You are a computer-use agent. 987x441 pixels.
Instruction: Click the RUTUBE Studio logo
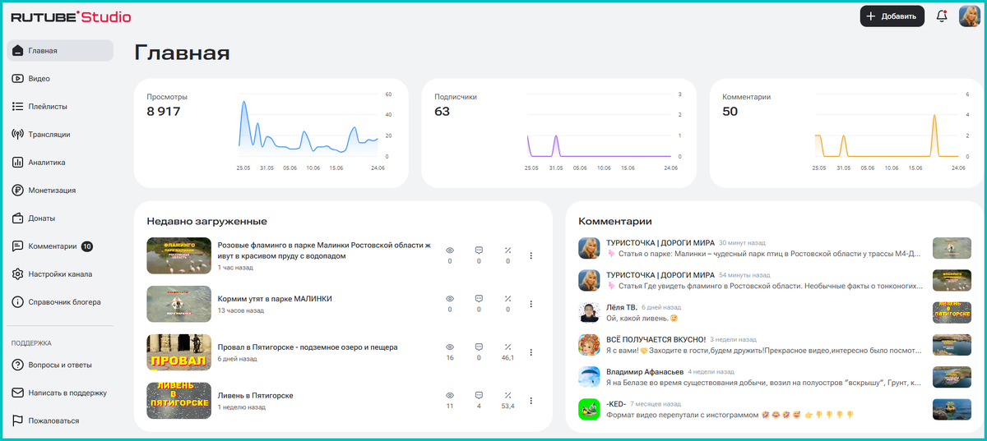coord(71,16)
